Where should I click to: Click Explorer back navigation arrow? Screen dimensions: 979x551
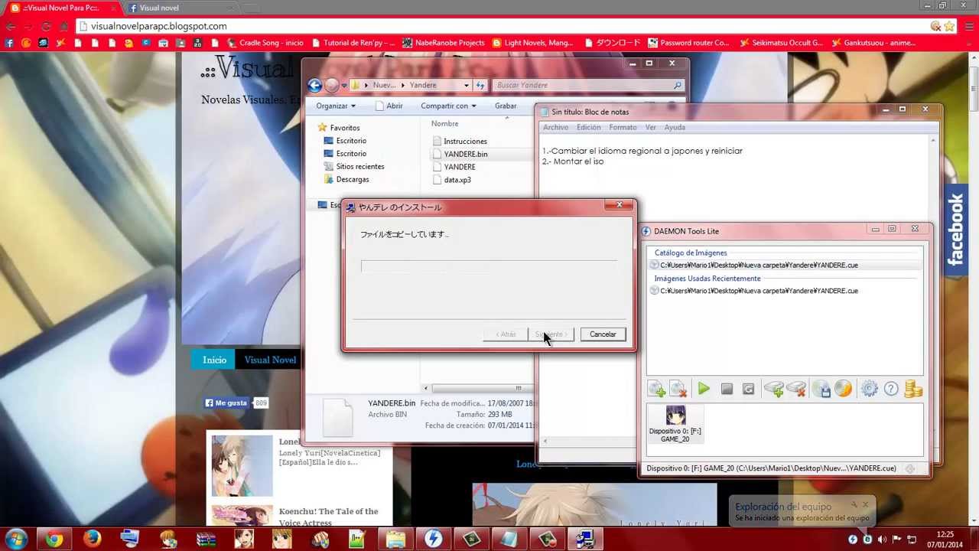(x=315, y=85)
